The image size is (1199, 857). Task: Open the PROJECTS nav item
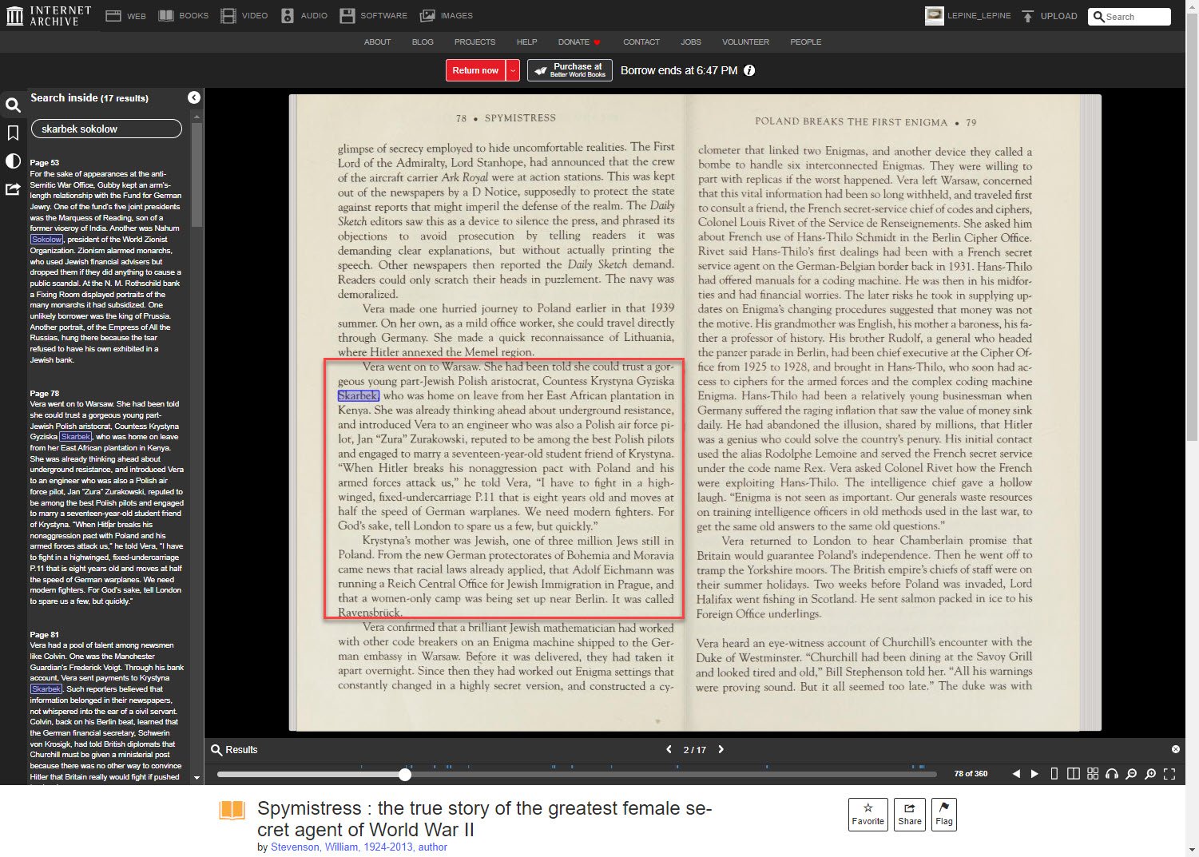pyautogui.click(x=474, y=42)
